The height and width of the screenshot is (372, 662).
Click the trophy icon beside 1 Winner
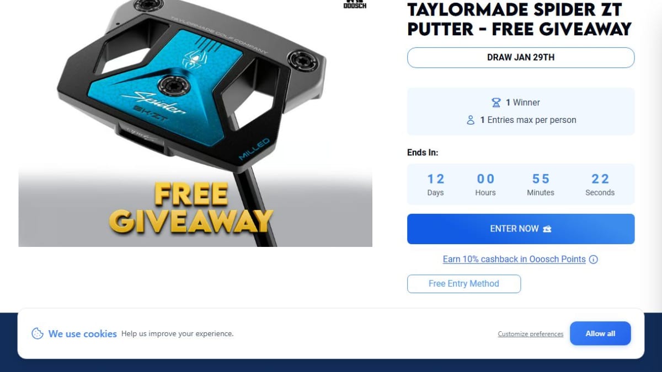496,103
